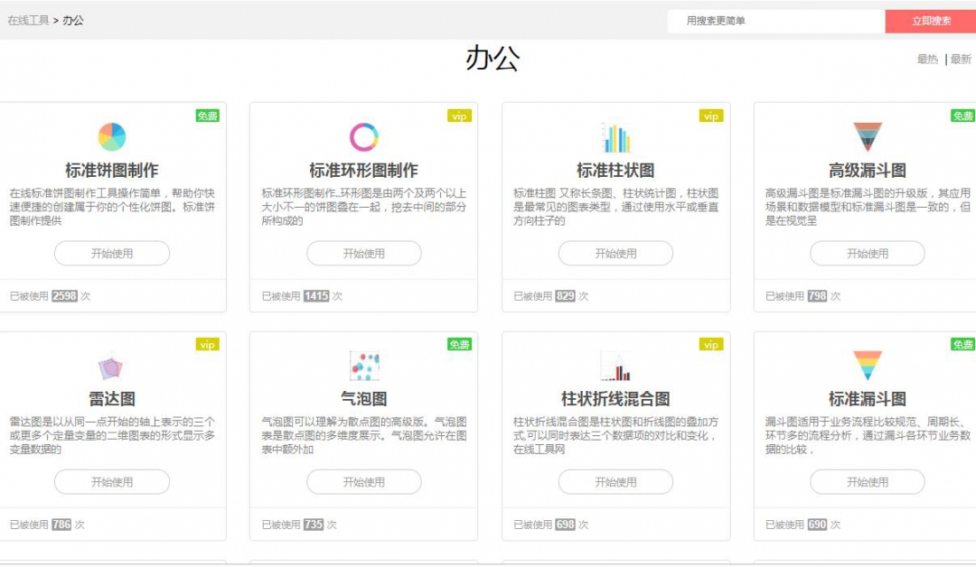The image size is (976, 567).
Task: Click the 雷达图 radar chart icon
Action: 111,367
